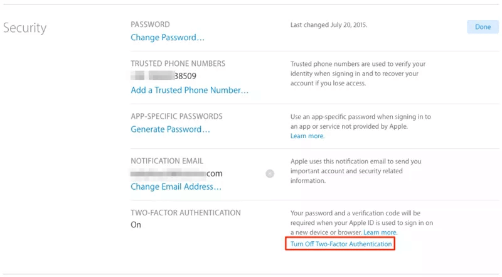Click Change Email Address link
Screen dimensions: 502x277
[x=176, y=187]
